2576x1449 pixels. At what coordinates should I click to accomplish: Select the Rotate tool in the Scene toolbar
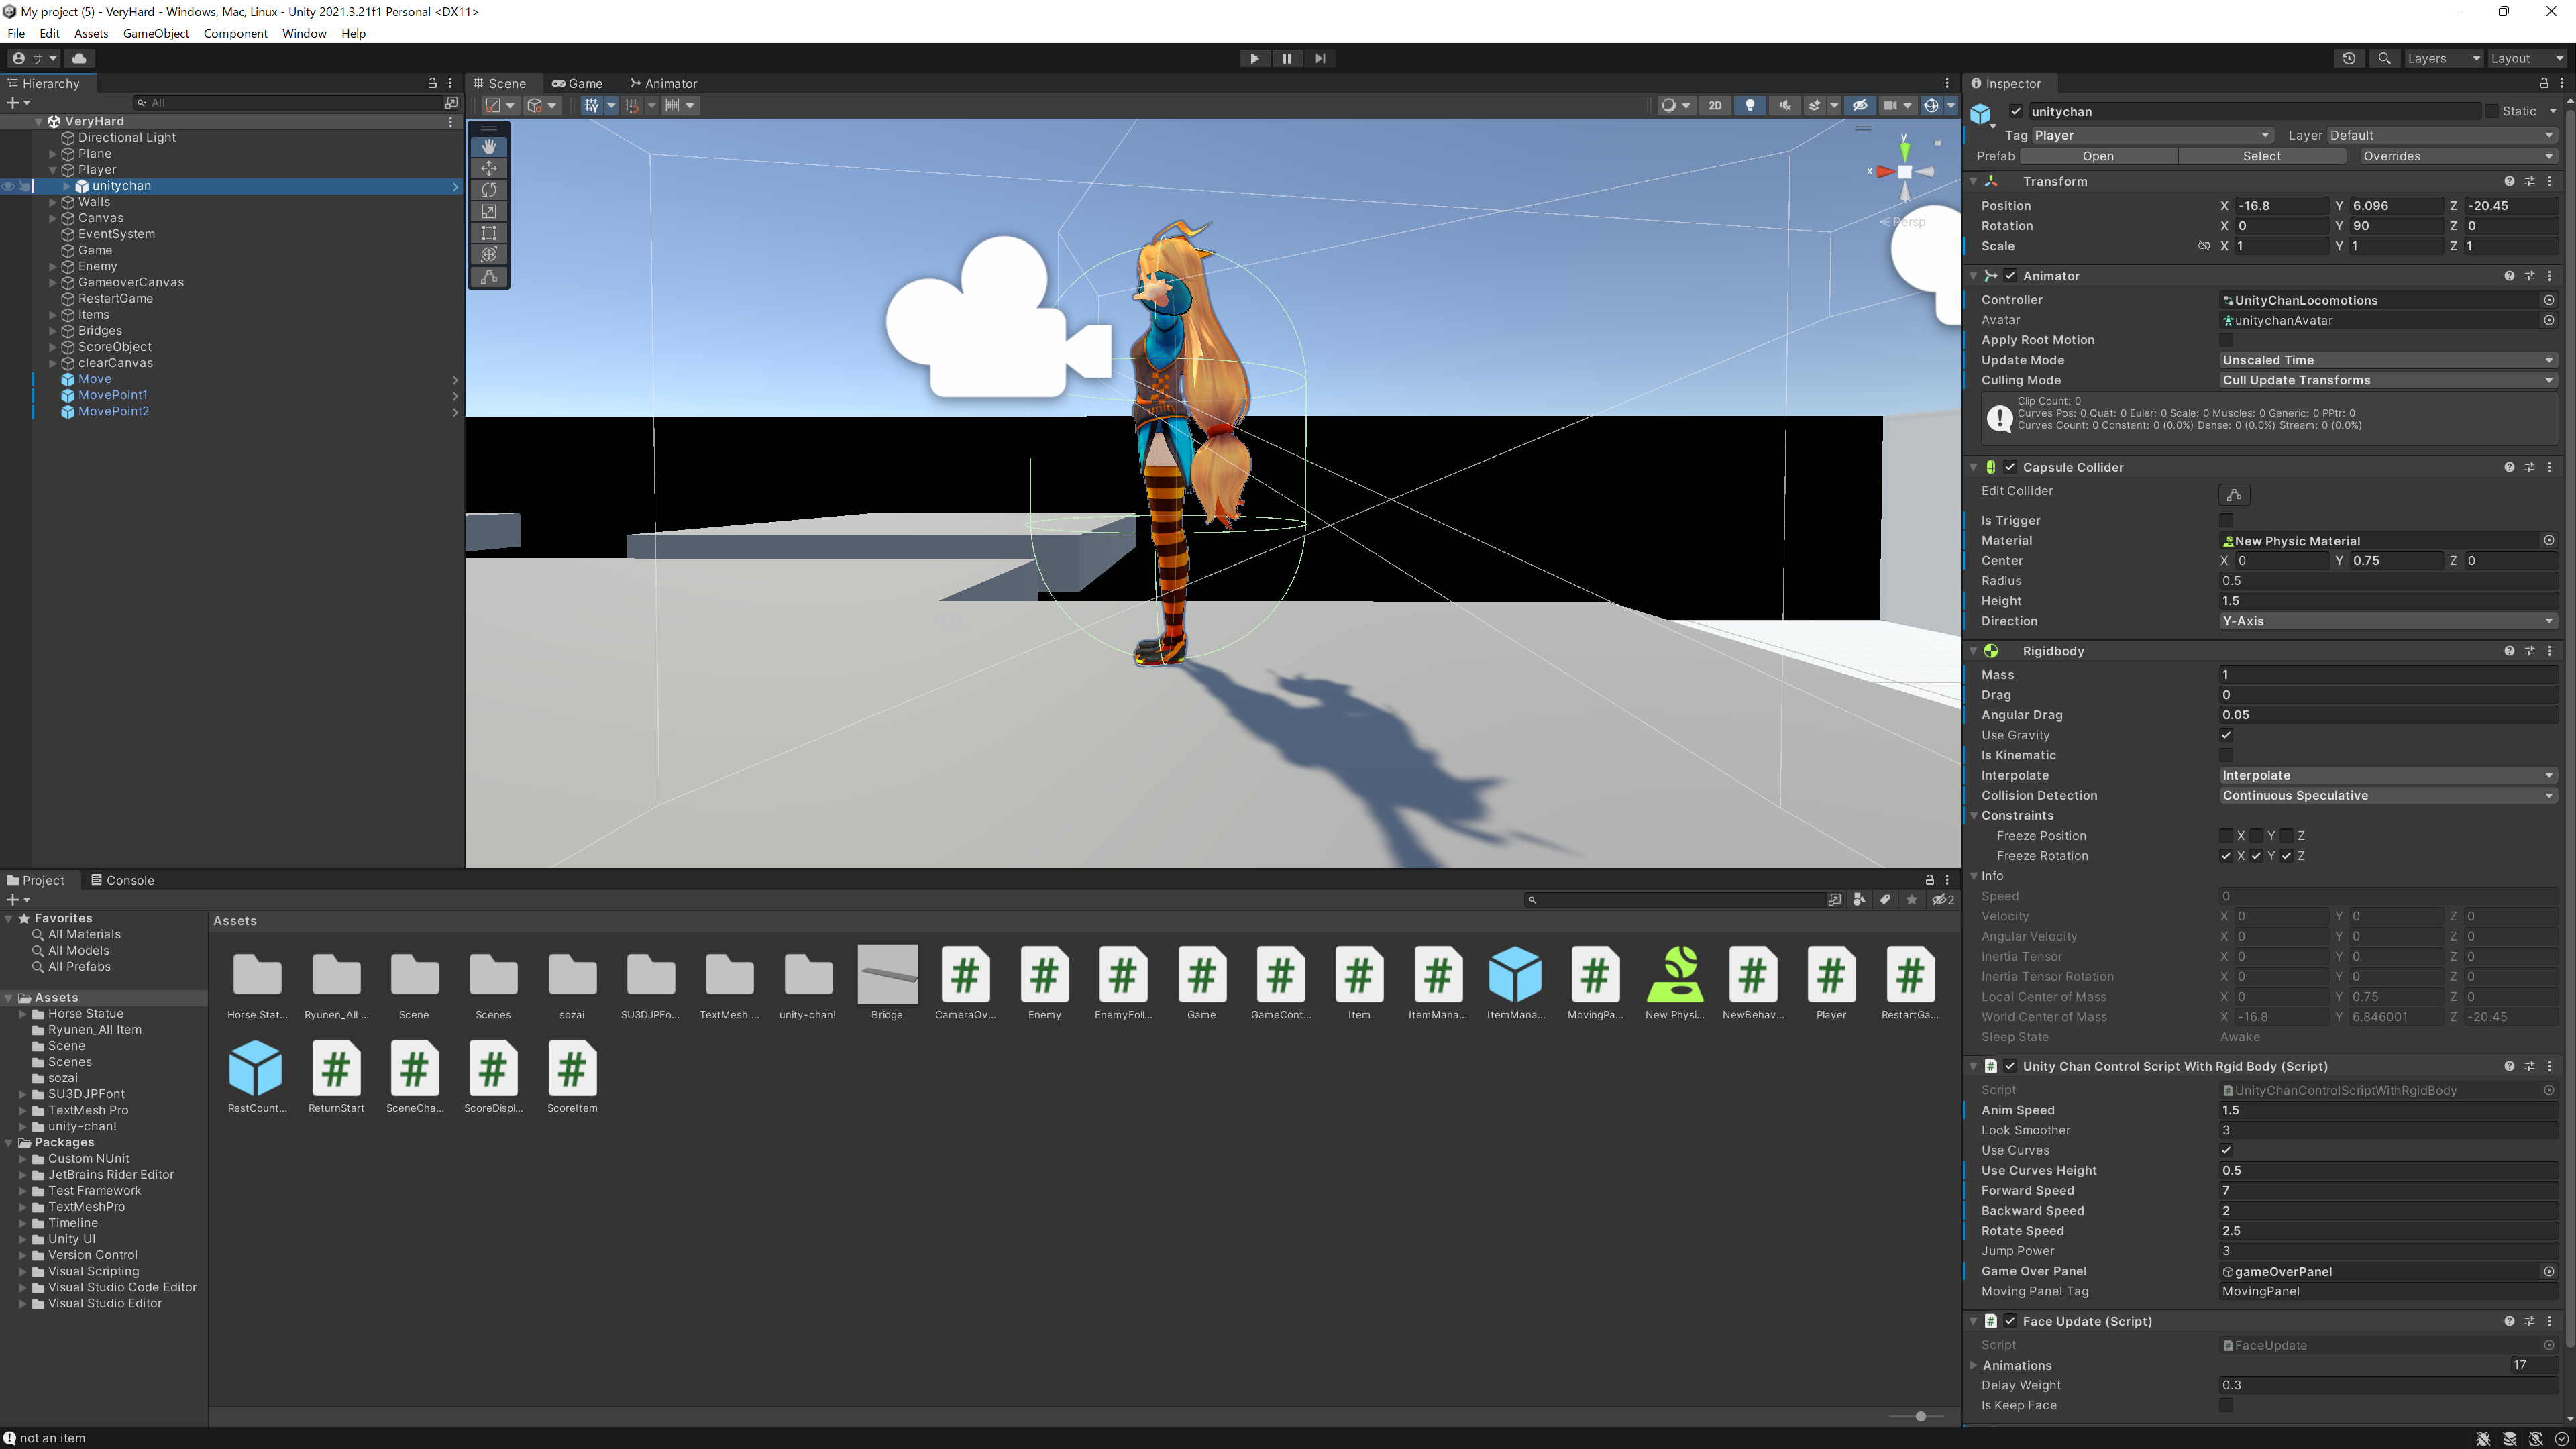pyautogui.click(x=489, y=190)
